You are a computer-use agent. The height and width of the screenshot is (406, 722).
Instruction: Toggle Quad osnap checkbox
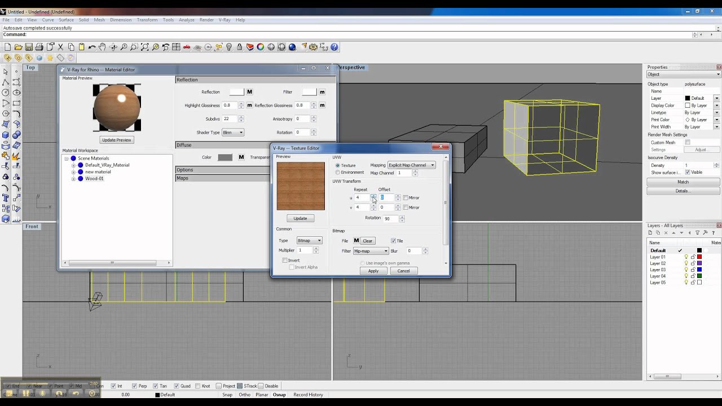[x=177, y=386]
